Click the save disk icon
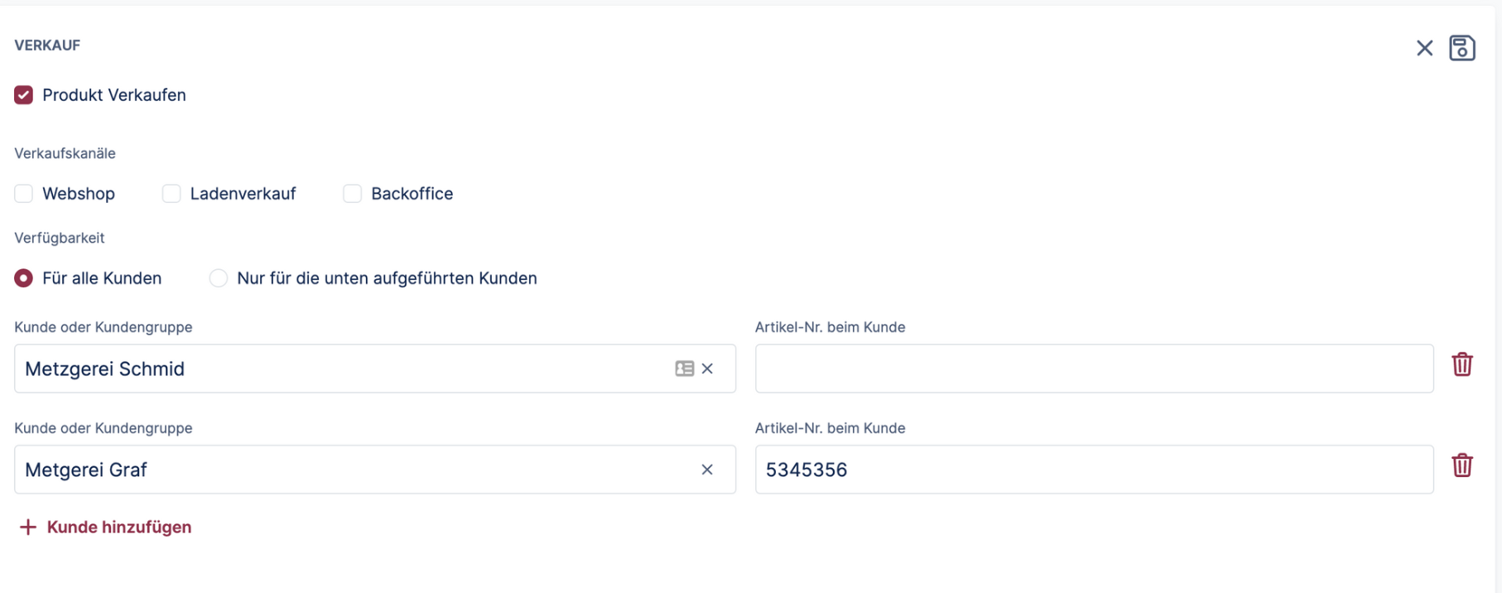 (x=1461, y=48)
